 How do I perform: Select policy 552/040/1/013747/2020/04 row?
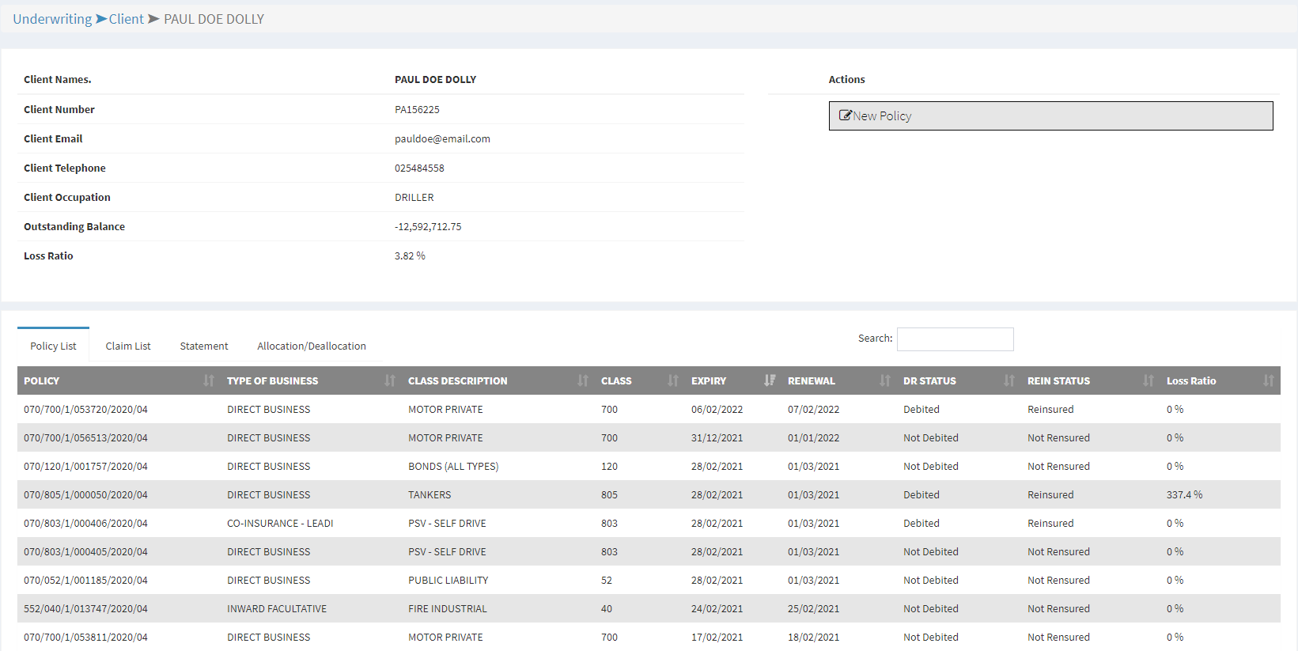85,608
